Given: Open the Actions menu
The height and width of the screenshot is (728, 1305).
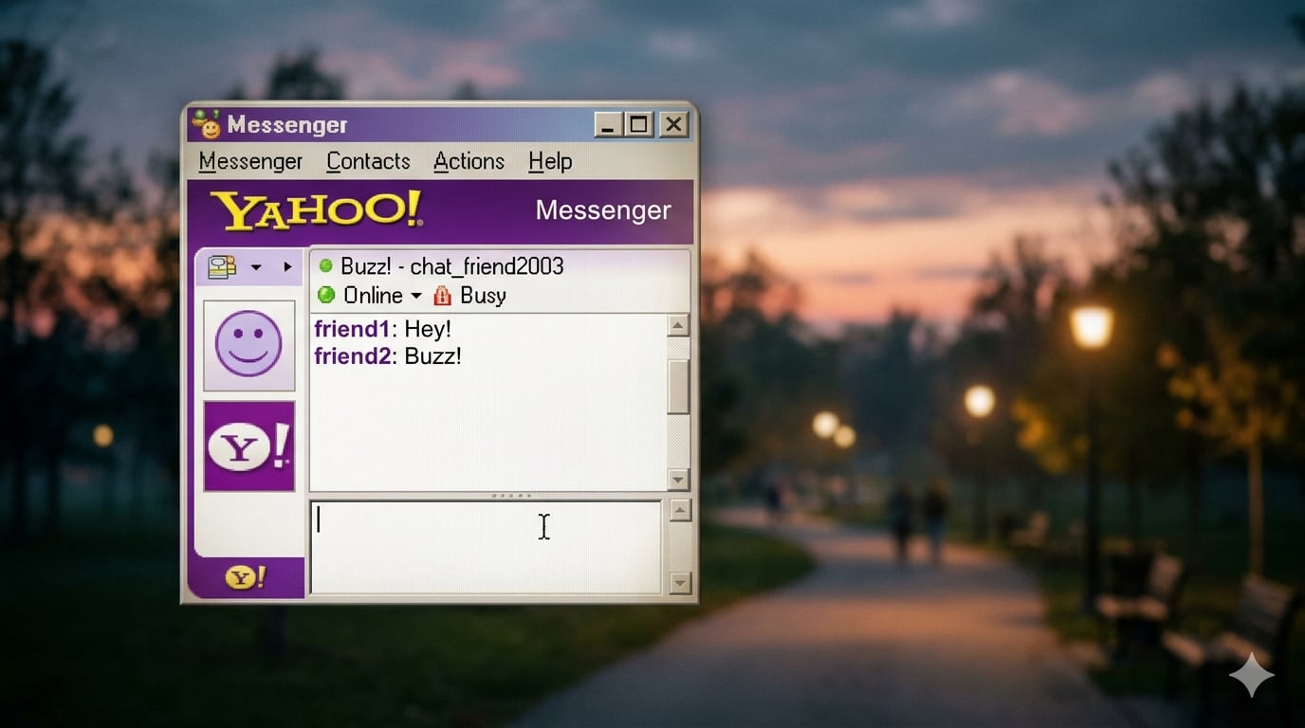Looking at the screenshot, I should 469,162.
